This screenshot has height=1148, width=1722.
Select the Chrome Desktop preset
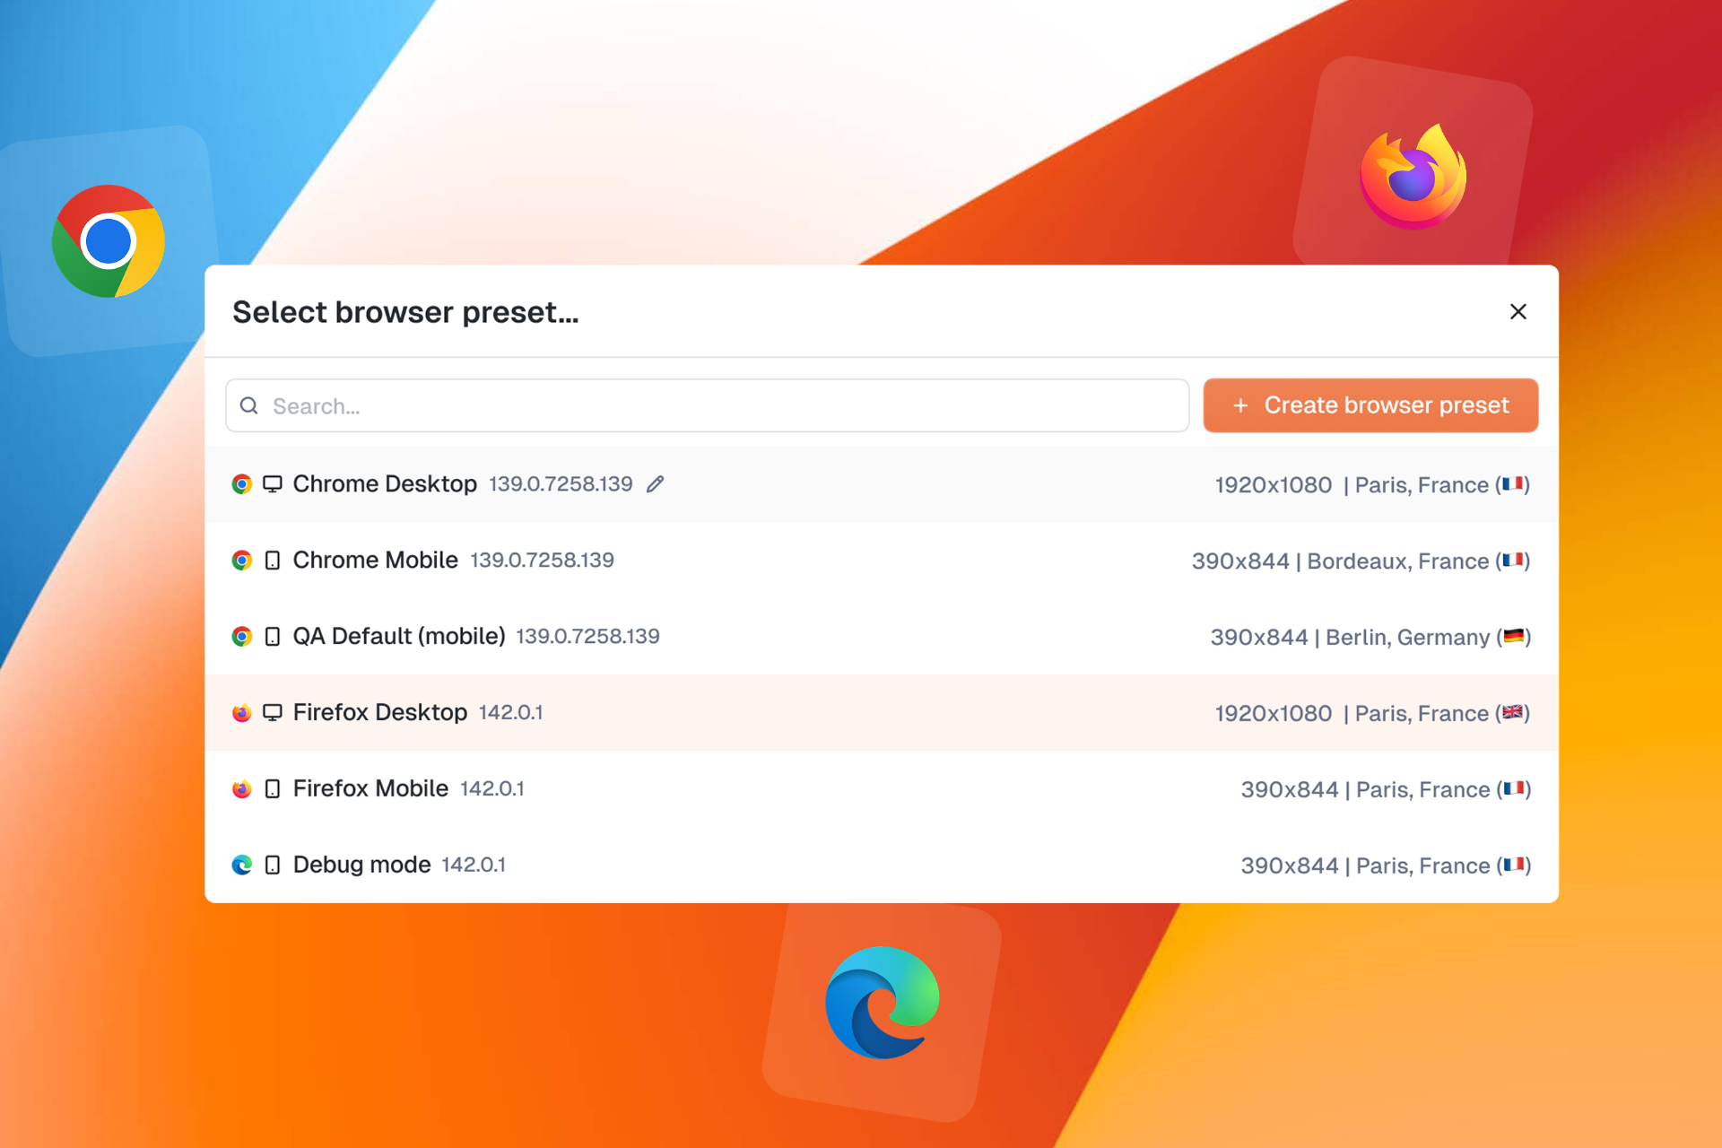(x=385, y=484)
